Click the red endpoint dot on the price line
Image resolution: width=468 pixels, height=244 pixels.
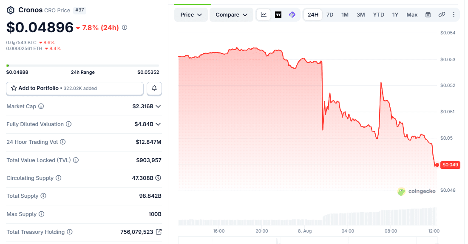(437, 165)
